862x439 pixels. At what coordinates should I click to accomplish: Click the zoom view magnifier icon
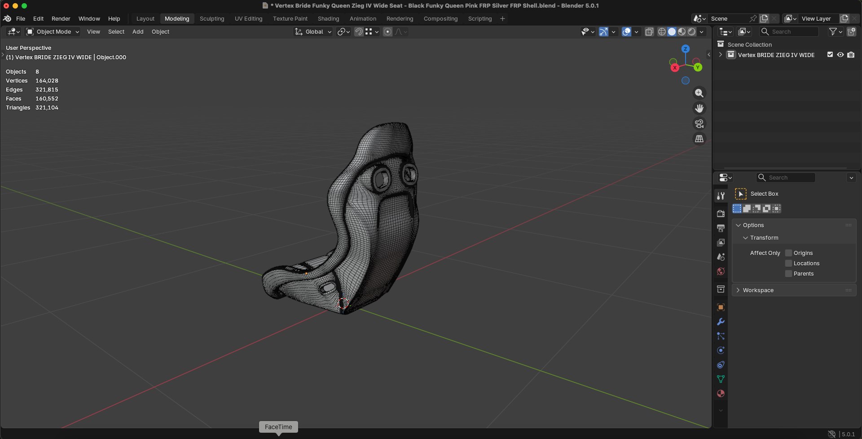point(699,93)
